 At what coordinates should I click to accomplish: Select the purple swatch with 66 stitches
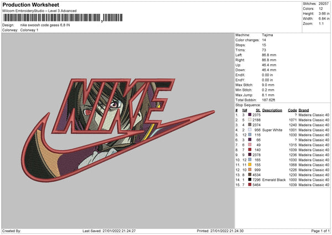point(250,140)
